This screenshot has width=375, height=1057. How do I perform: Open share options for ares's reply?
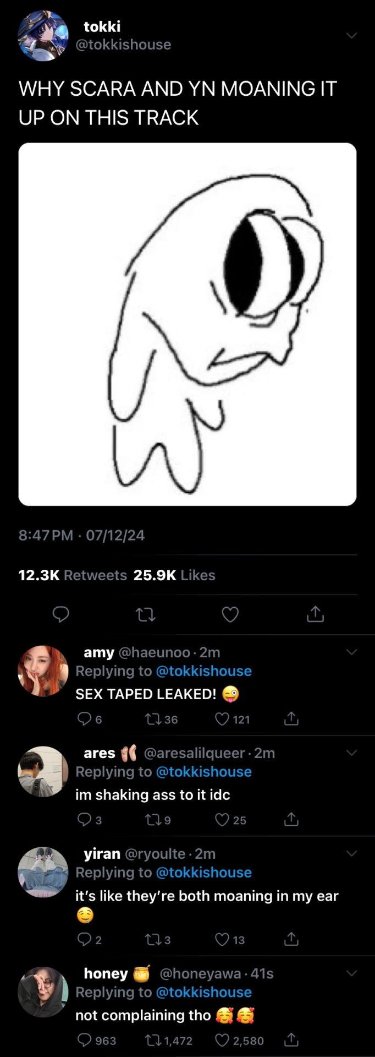tap(291, 820)
